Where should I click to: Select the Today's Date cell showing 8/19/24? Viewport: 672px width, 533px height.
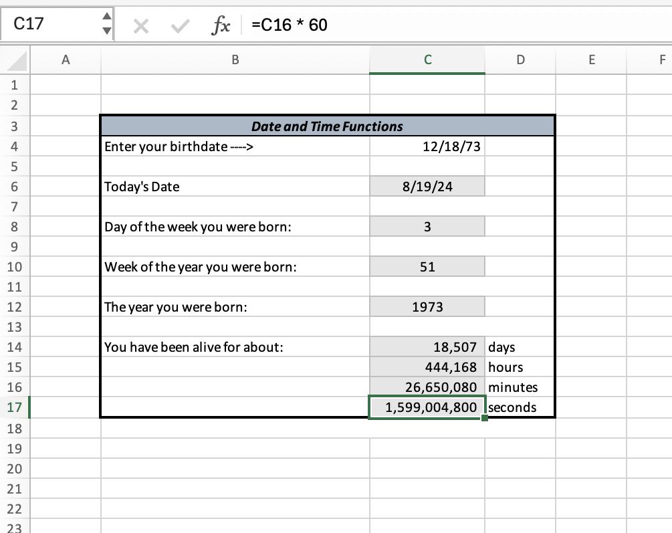(427, 186)
